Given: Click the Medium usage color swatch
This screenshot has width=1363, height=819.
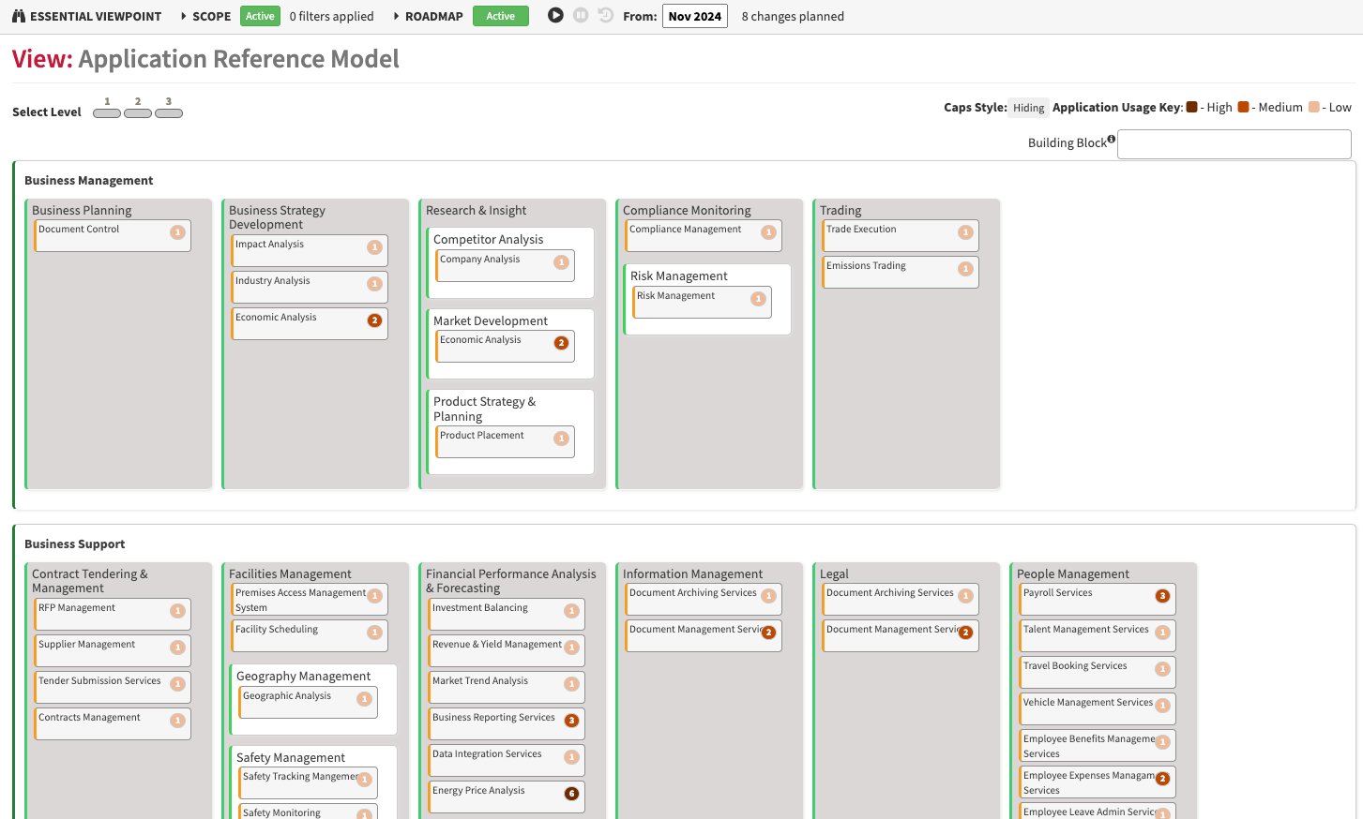Looking at the screenshot, I should [1243, 107].
